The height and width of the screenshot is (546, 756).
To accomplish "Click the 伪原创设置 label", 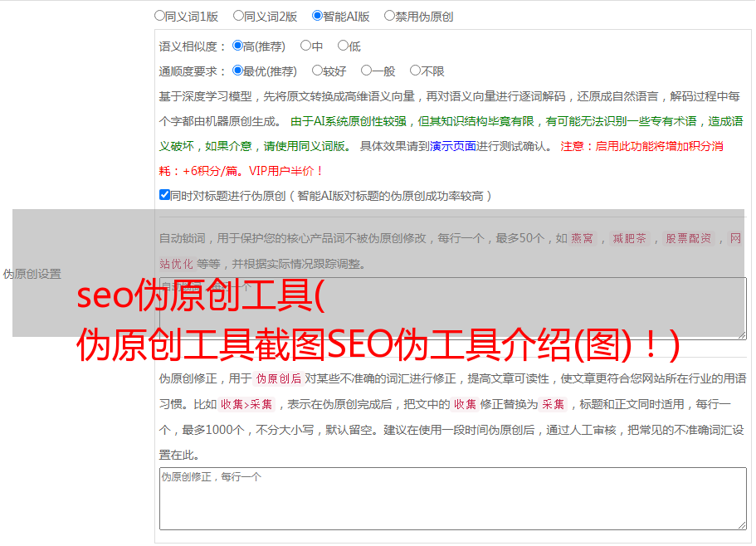I will pyautogui.click(x=32, y=274).
